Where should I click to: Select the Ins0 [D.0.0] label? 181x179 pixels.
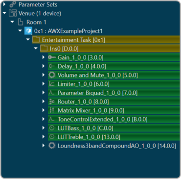64,49
